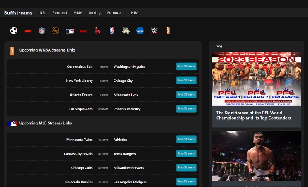The height and width of the screenshot is (187, 308).
Task: Open the Buffstreams home logo
Action: (18, 13)
